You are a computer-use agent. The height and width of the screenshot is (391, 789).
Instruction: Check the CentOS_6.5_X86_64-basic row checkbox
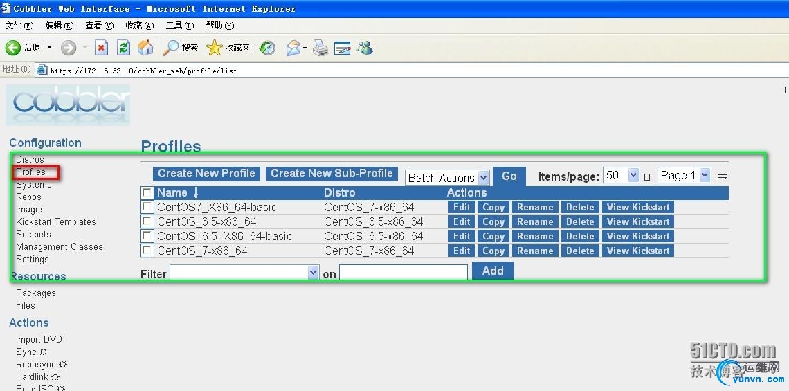[147, 236]
